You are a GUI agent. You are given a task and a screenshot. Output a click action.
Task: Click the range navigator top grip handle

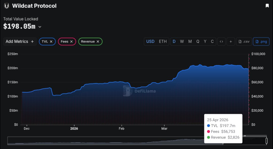click(245, 136)
